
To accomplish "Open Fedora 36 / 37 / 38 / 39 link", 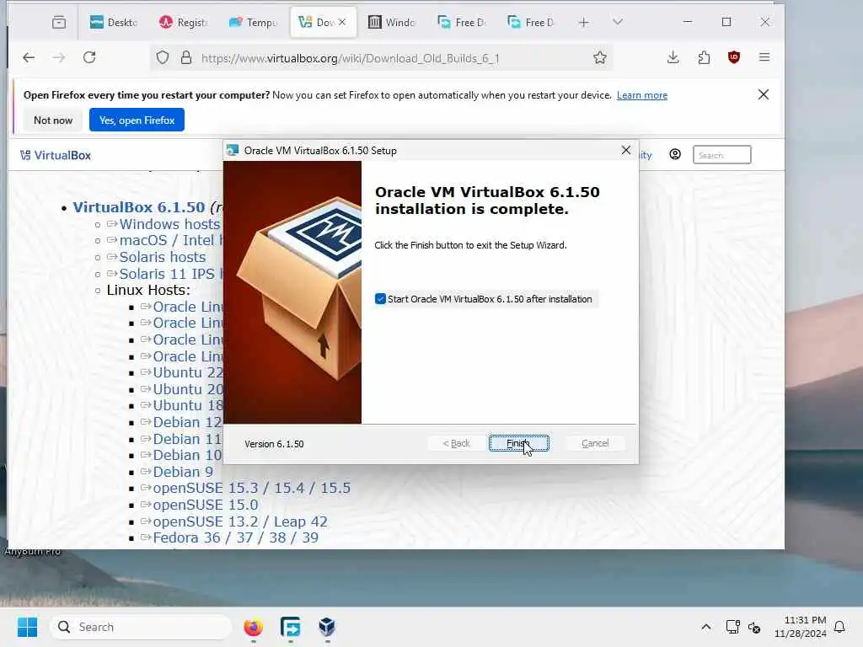I will [x=236, y=537].
